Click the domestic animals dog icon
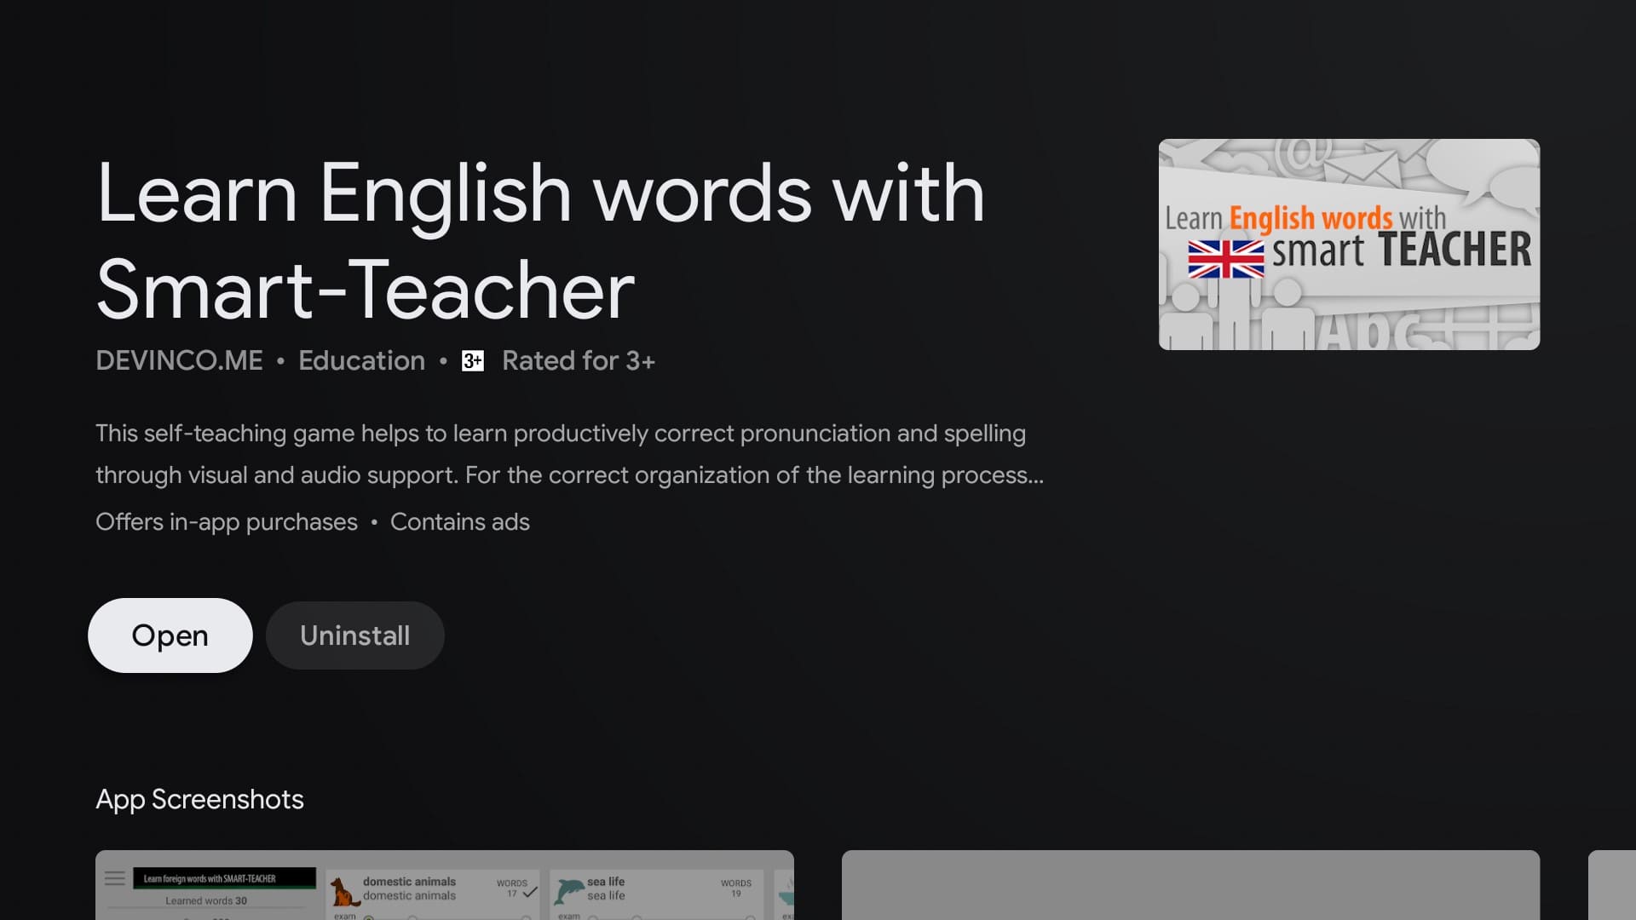 pyautogui.click(x=344, y=892)
